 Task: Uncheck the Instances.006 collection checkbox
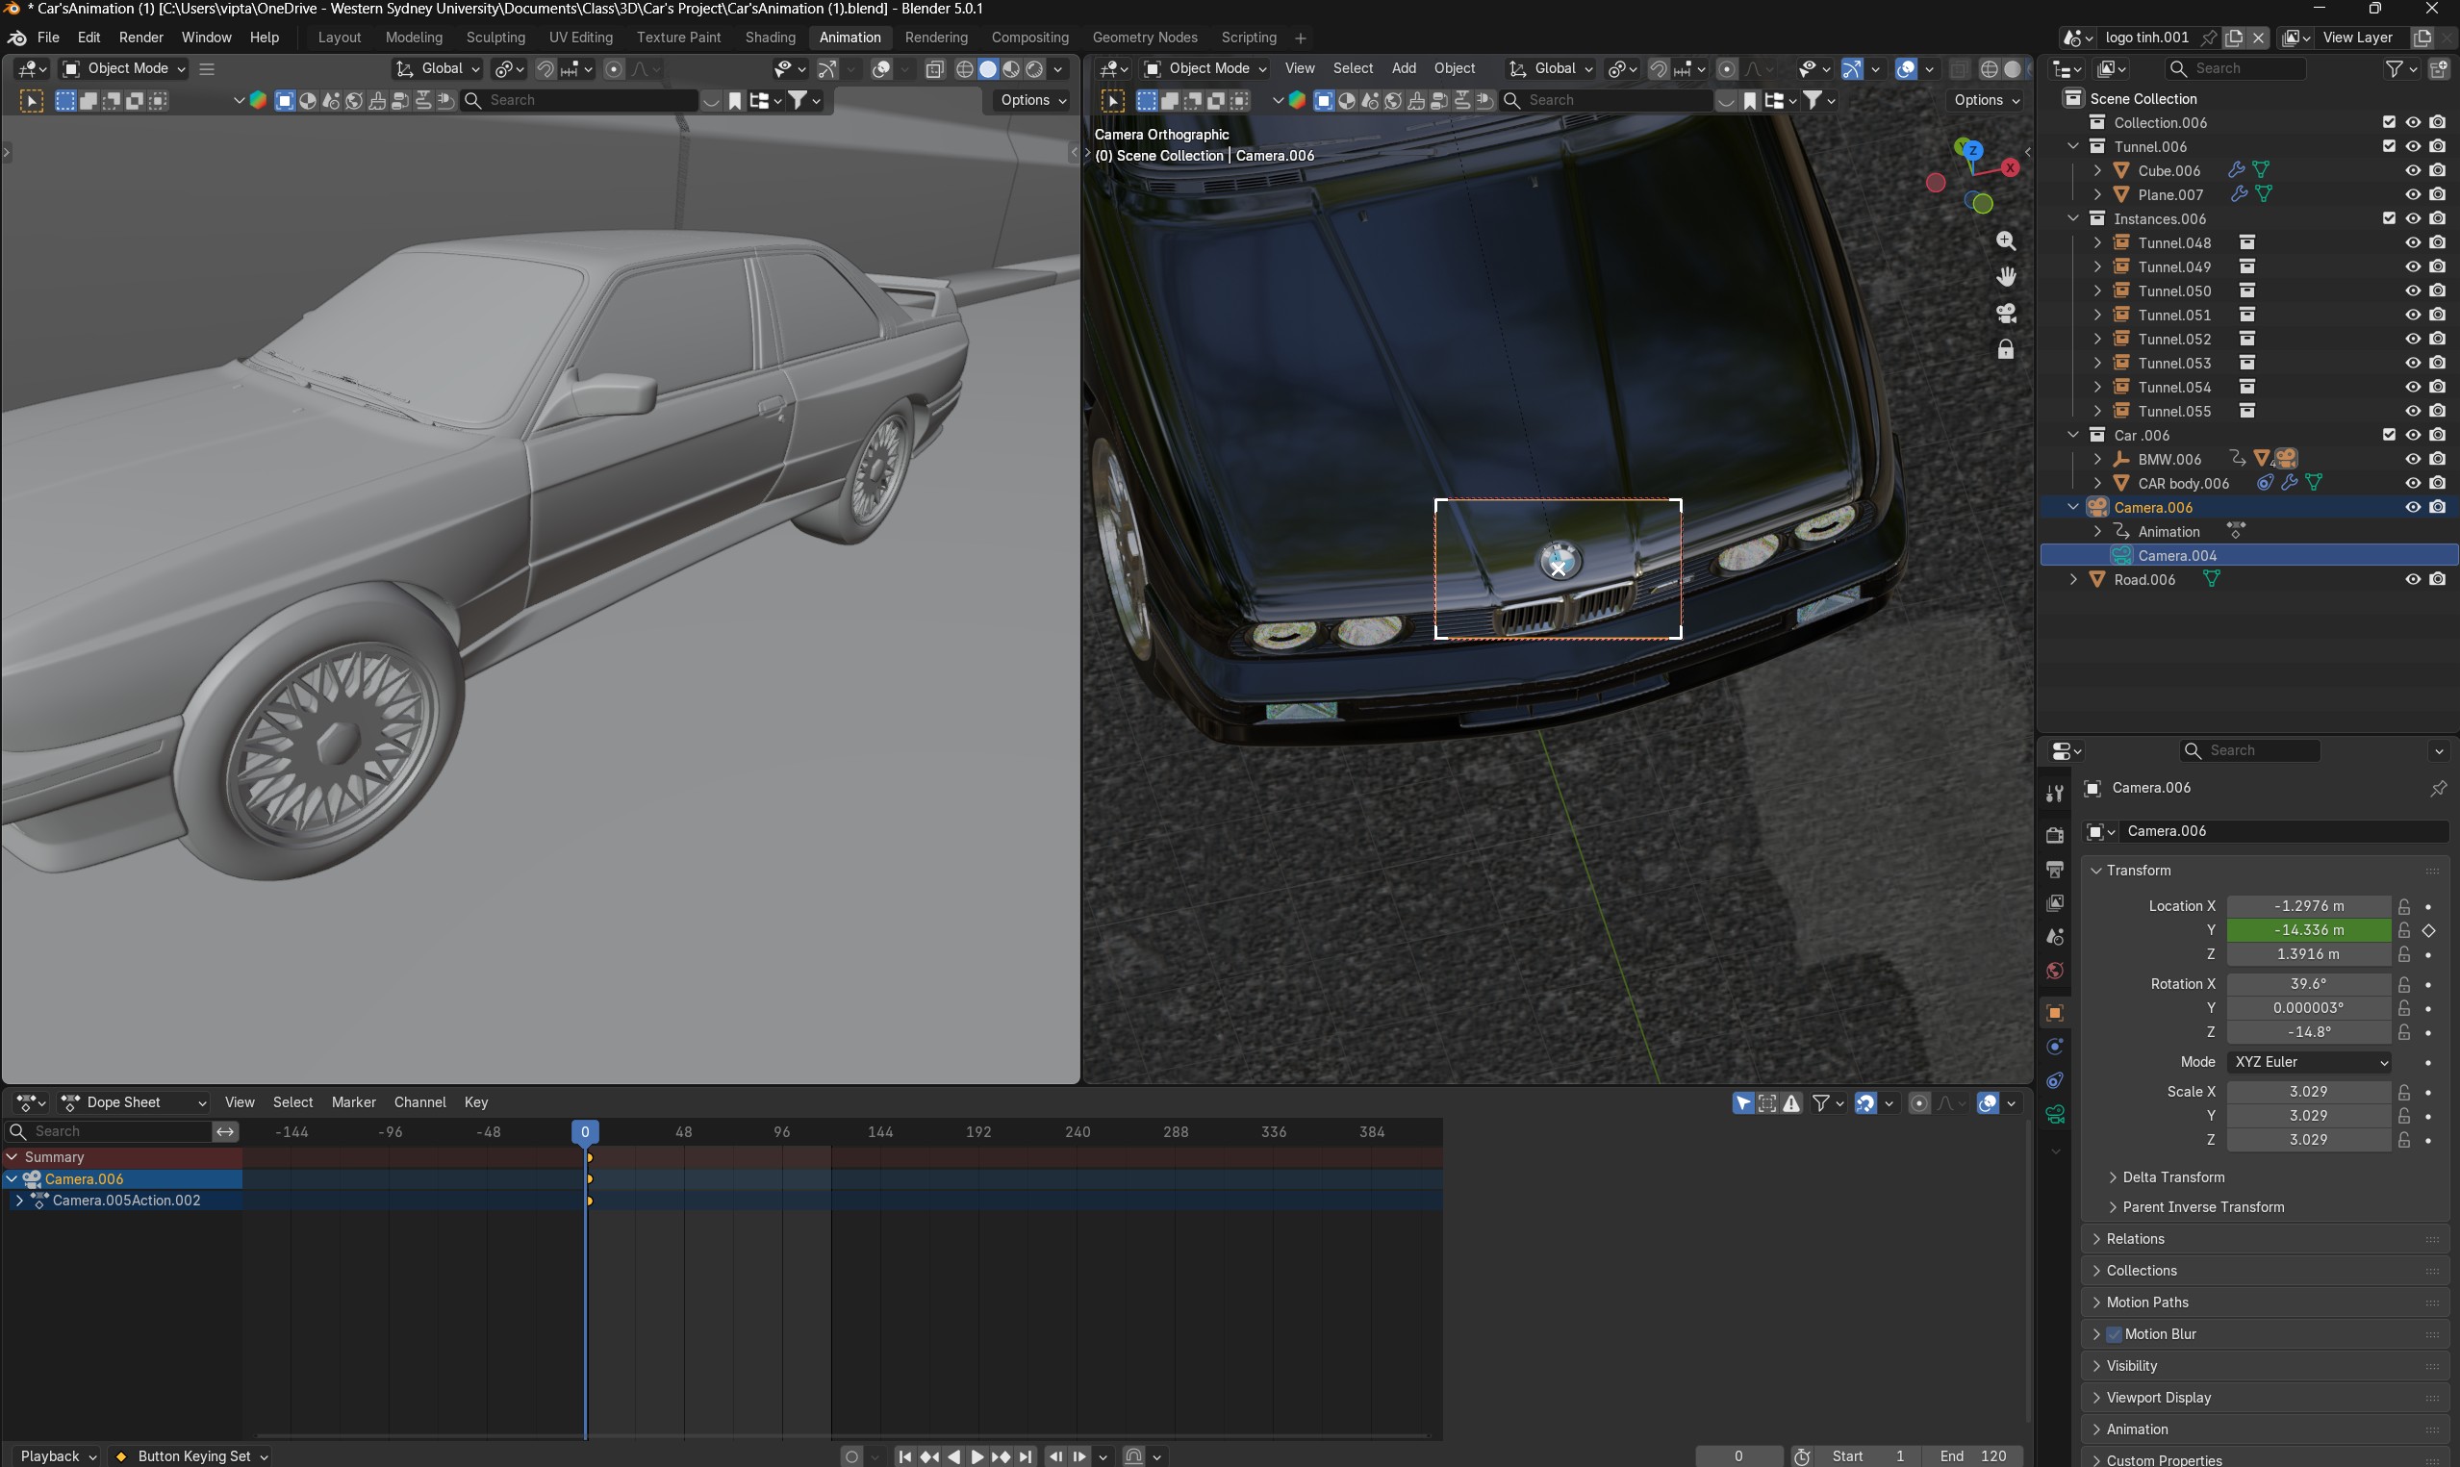point(2389,218)
